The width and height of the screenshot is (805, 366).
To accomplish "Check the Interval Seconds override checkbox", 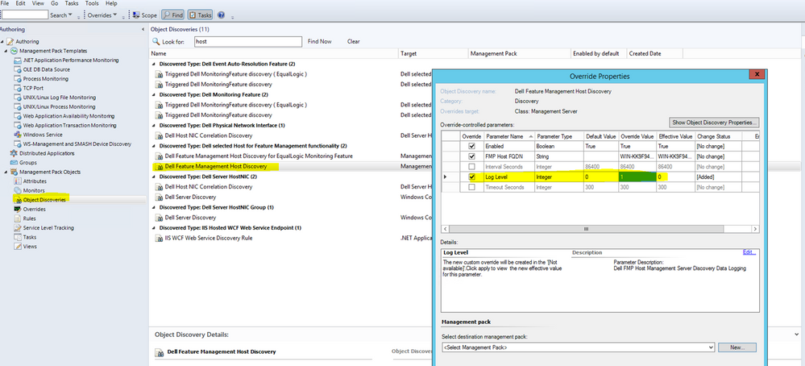I will (x=472, y=167).
